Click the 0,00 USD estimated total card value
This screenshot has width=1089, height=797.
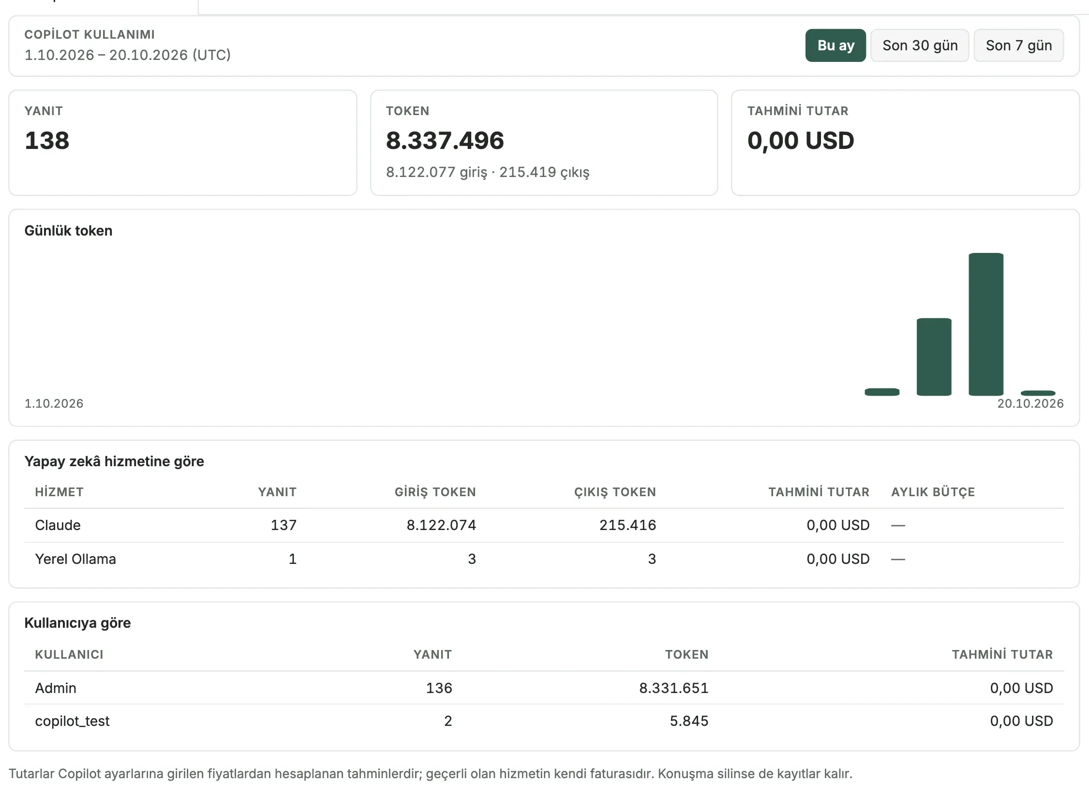click(801, 141)
